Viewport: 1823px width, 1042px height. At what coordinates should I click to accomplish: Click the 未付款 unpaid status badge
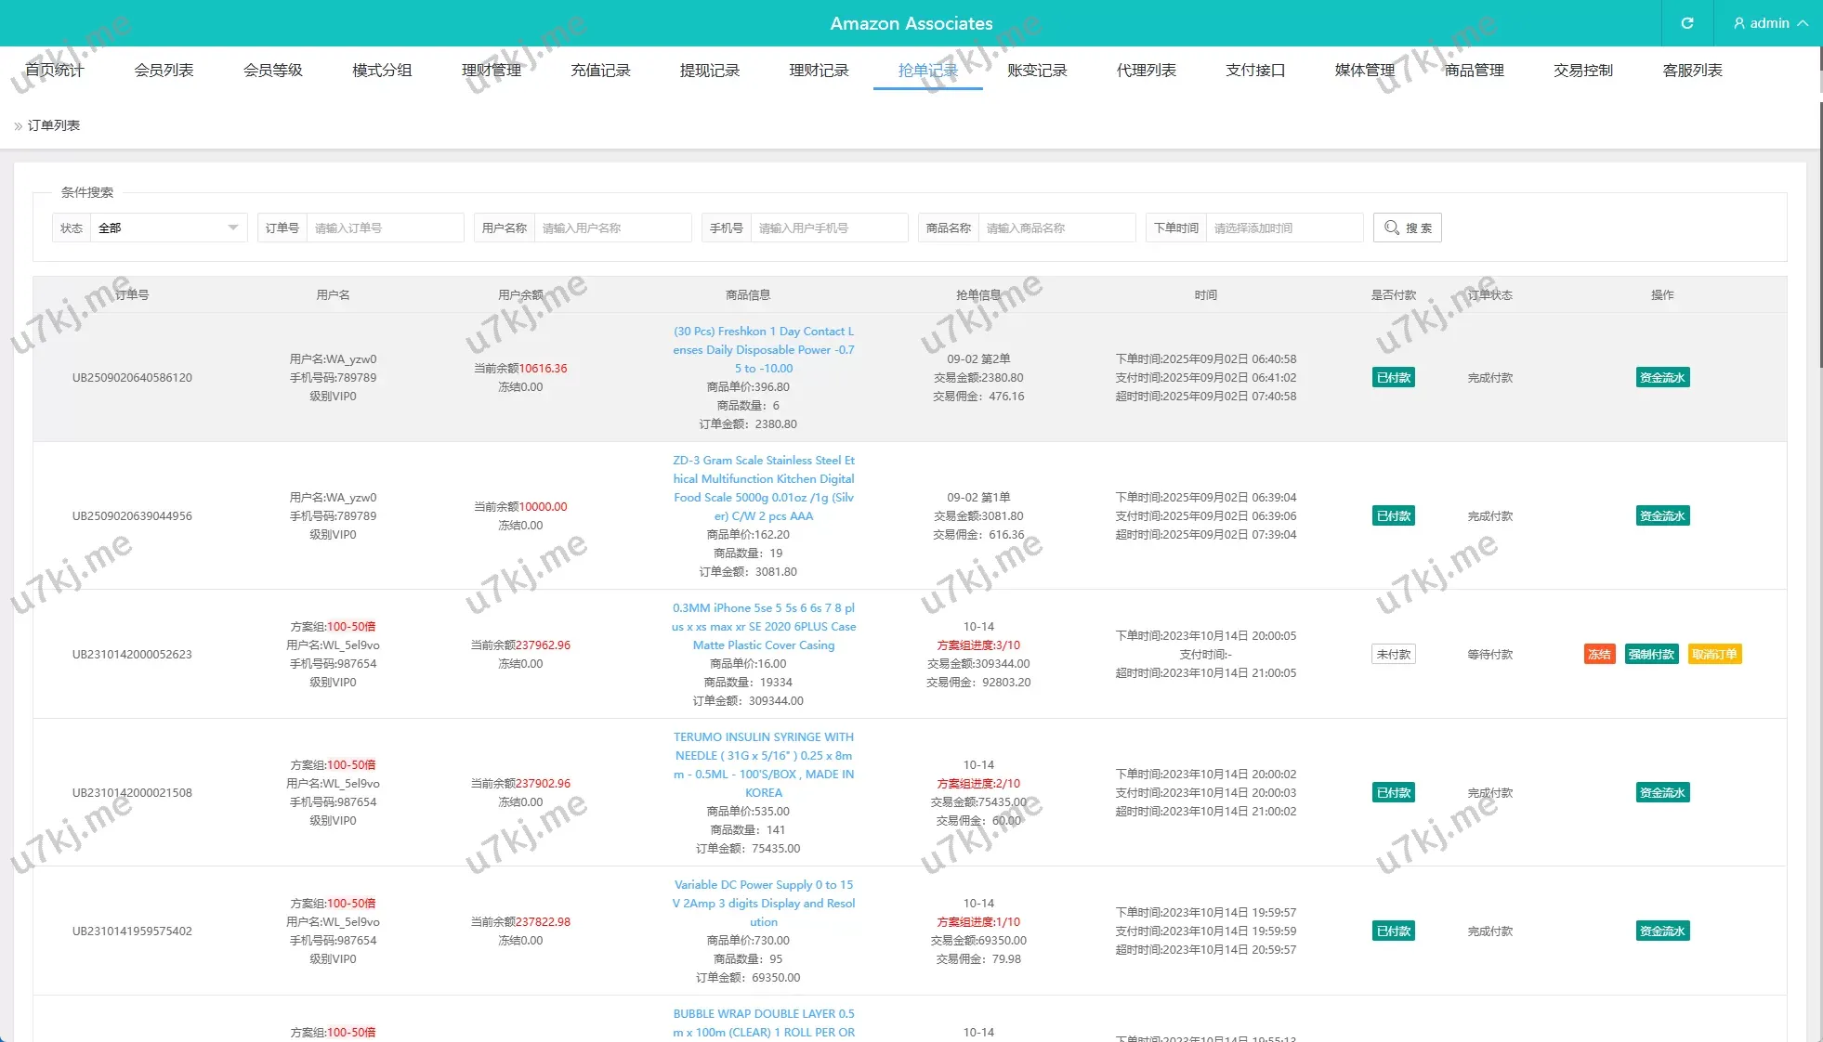click(1393, 655)
